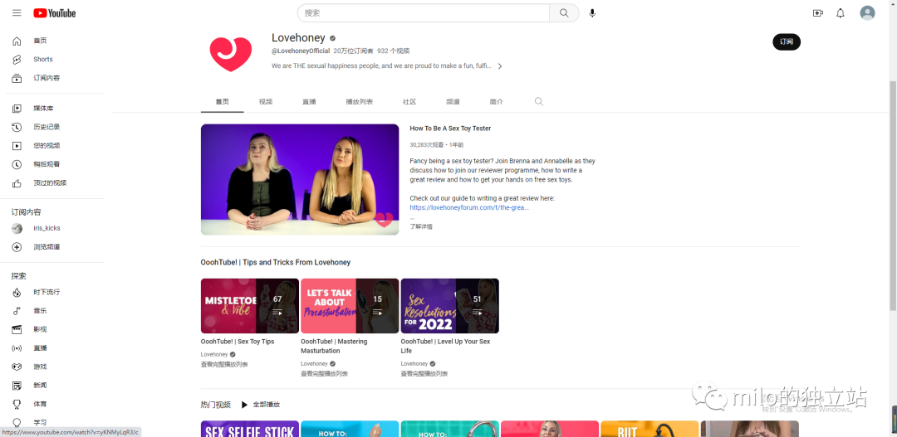Open OoohTube! Level Up Your Sex Life title
The height and width of the screenshot is (437, 897).
pyautogui.click(x=445, y=346)
